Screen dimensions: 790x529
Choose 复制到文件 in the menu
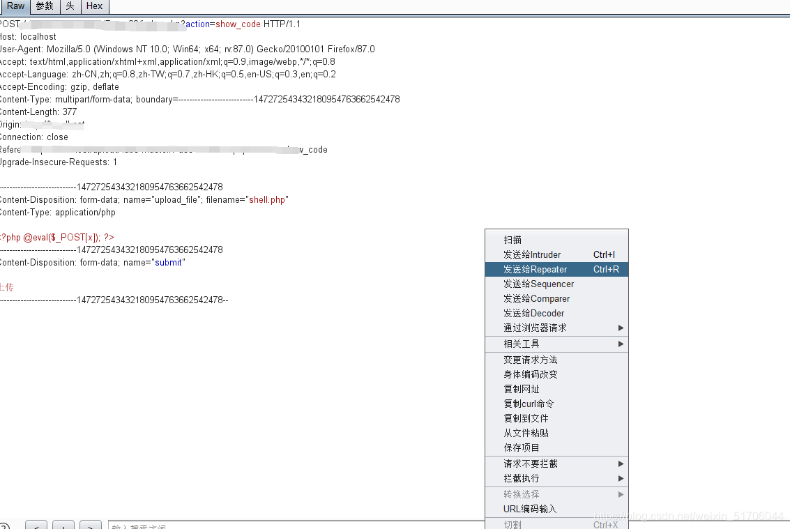556,419
